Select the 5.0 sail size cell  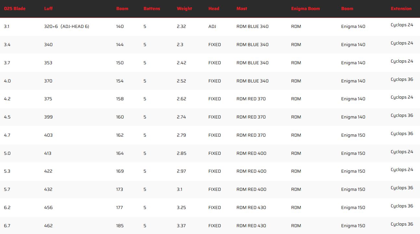click(x=7, y=153)
